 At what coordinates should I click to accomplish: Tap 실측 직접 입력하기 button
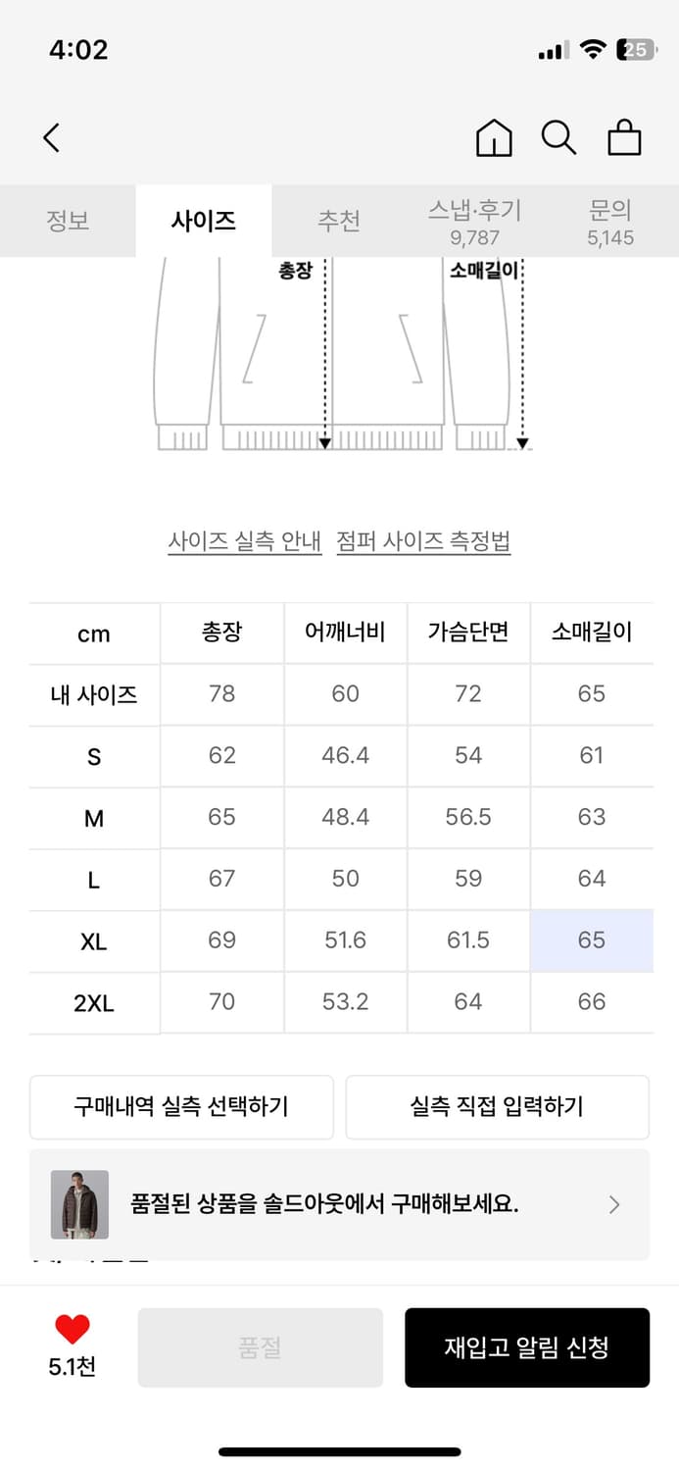[x=497, y=1106]
